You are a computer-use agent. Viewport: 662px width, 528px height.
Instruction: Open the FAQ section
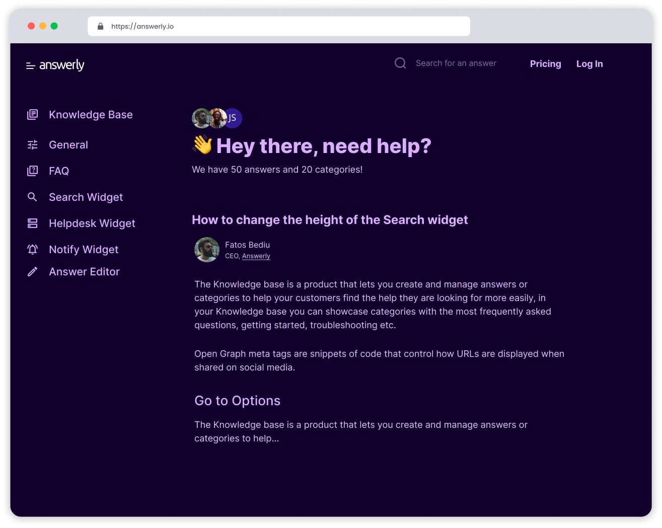tap(59, 171)
